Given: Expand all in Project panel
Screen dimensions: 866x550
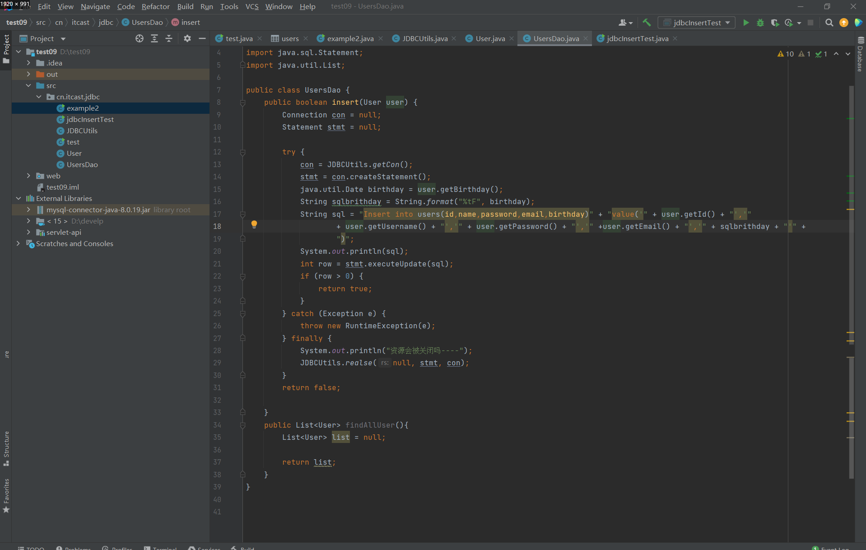Looking at the screenshot, I should pyautogui.click(x=154, y=38).
